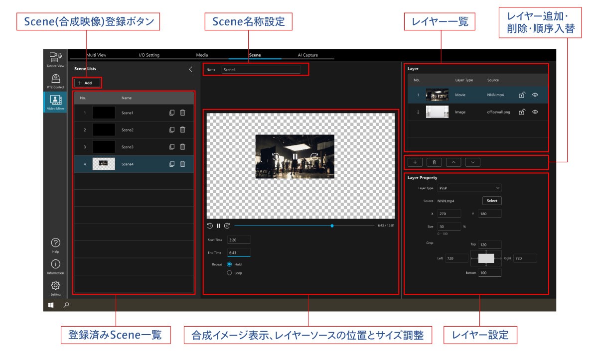
Task: Open the PTZ Control sidebar panel
Action: [x=55, y=80]
